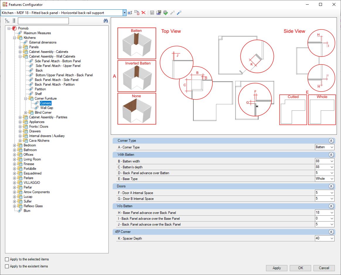
Task: Click the folder icon beside Kitchens
Action: click(x=20, y=38)
